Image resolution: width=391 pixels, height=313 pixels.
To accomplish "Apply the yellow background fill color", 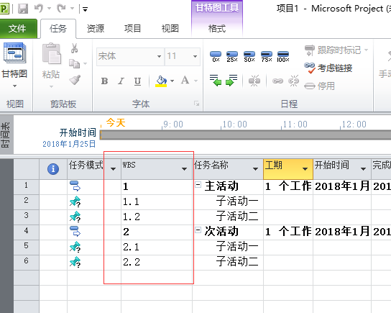I will point(161,81).
